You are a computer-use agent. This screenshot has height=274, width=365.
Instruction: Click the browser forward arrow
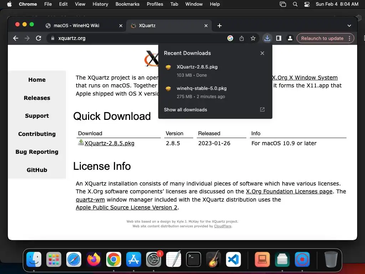click(27, 38)
